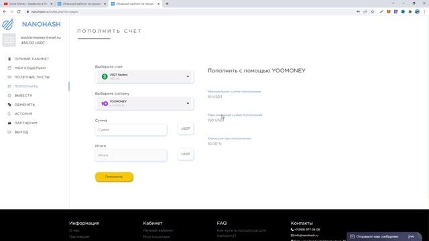Open a new browser tab

167,4
